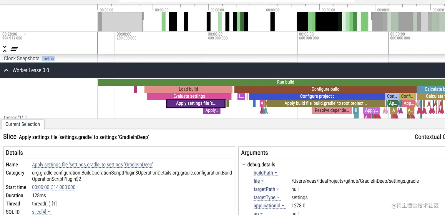Select the Evaluate settings slice
445x215 pixels.
point(189,96)
